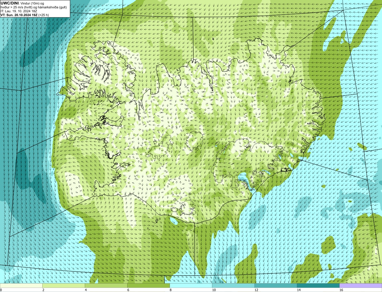Screen dimensions: 382x292
Task: Click the legend scale label "16"
Action: (x=341, y=290)
